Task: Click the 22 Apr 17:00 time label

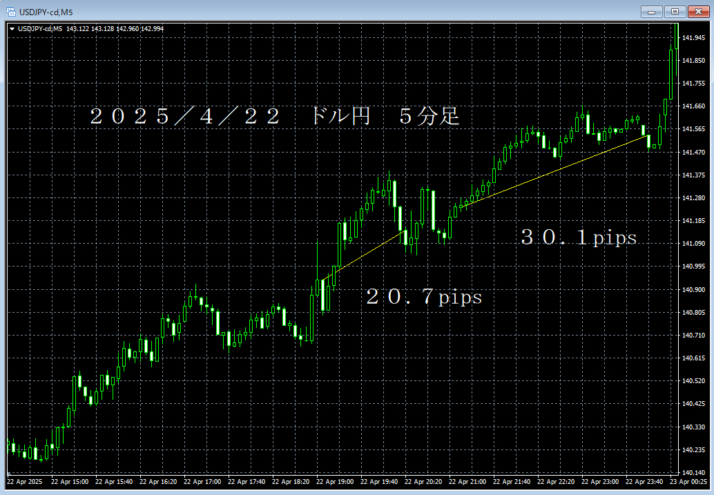Action: coord(202,482)
